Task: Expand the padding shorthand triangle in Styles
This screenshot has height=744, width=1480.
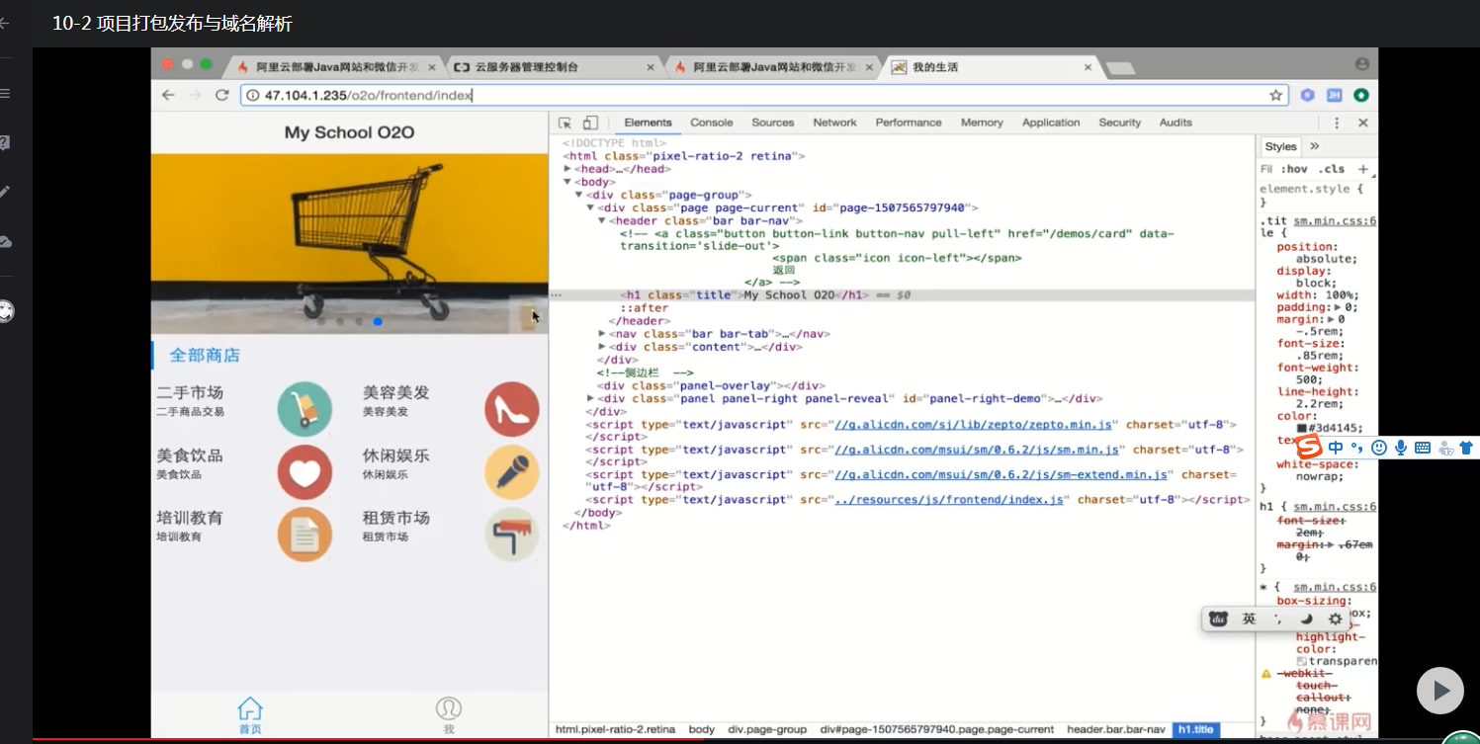Action: [1336, 307]
